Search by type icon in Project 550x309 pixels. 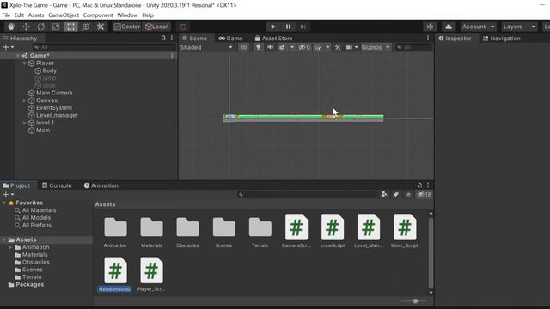(384, 195)
